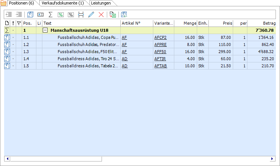This screenshot has width=280, height=166.
Task: Click the sigma icon of row 1
Action: (7, 30)
